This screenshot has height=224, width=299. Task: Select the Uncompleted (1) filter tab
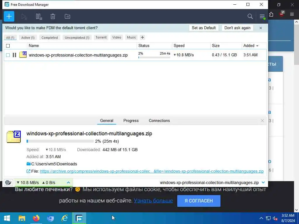pos(77,38)
